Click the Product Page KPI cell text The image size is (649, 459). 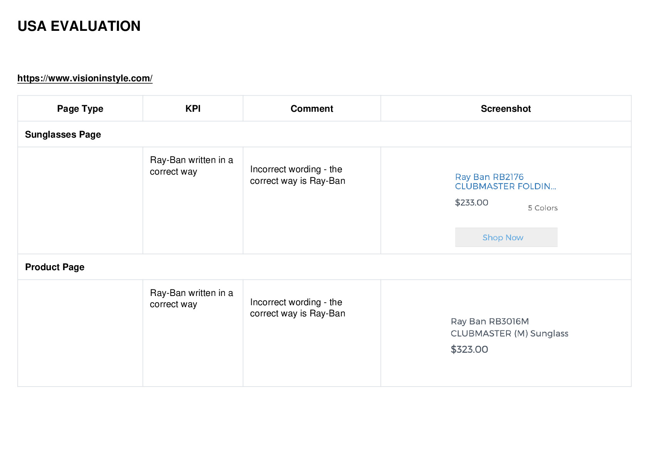pos(192,299)
